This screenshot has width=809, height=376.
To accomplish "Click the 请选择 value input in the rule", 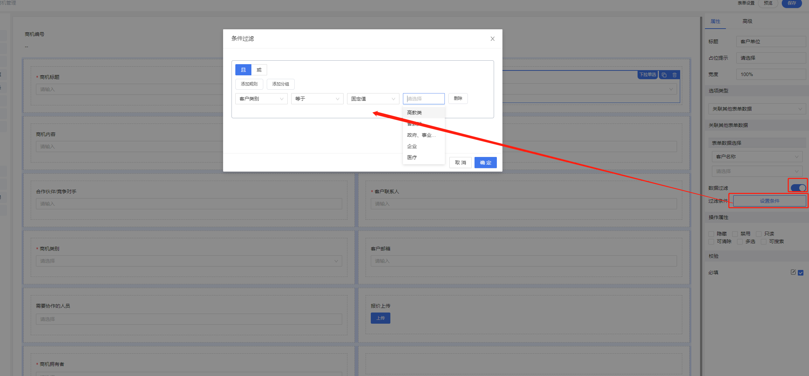I will point(424,99).
